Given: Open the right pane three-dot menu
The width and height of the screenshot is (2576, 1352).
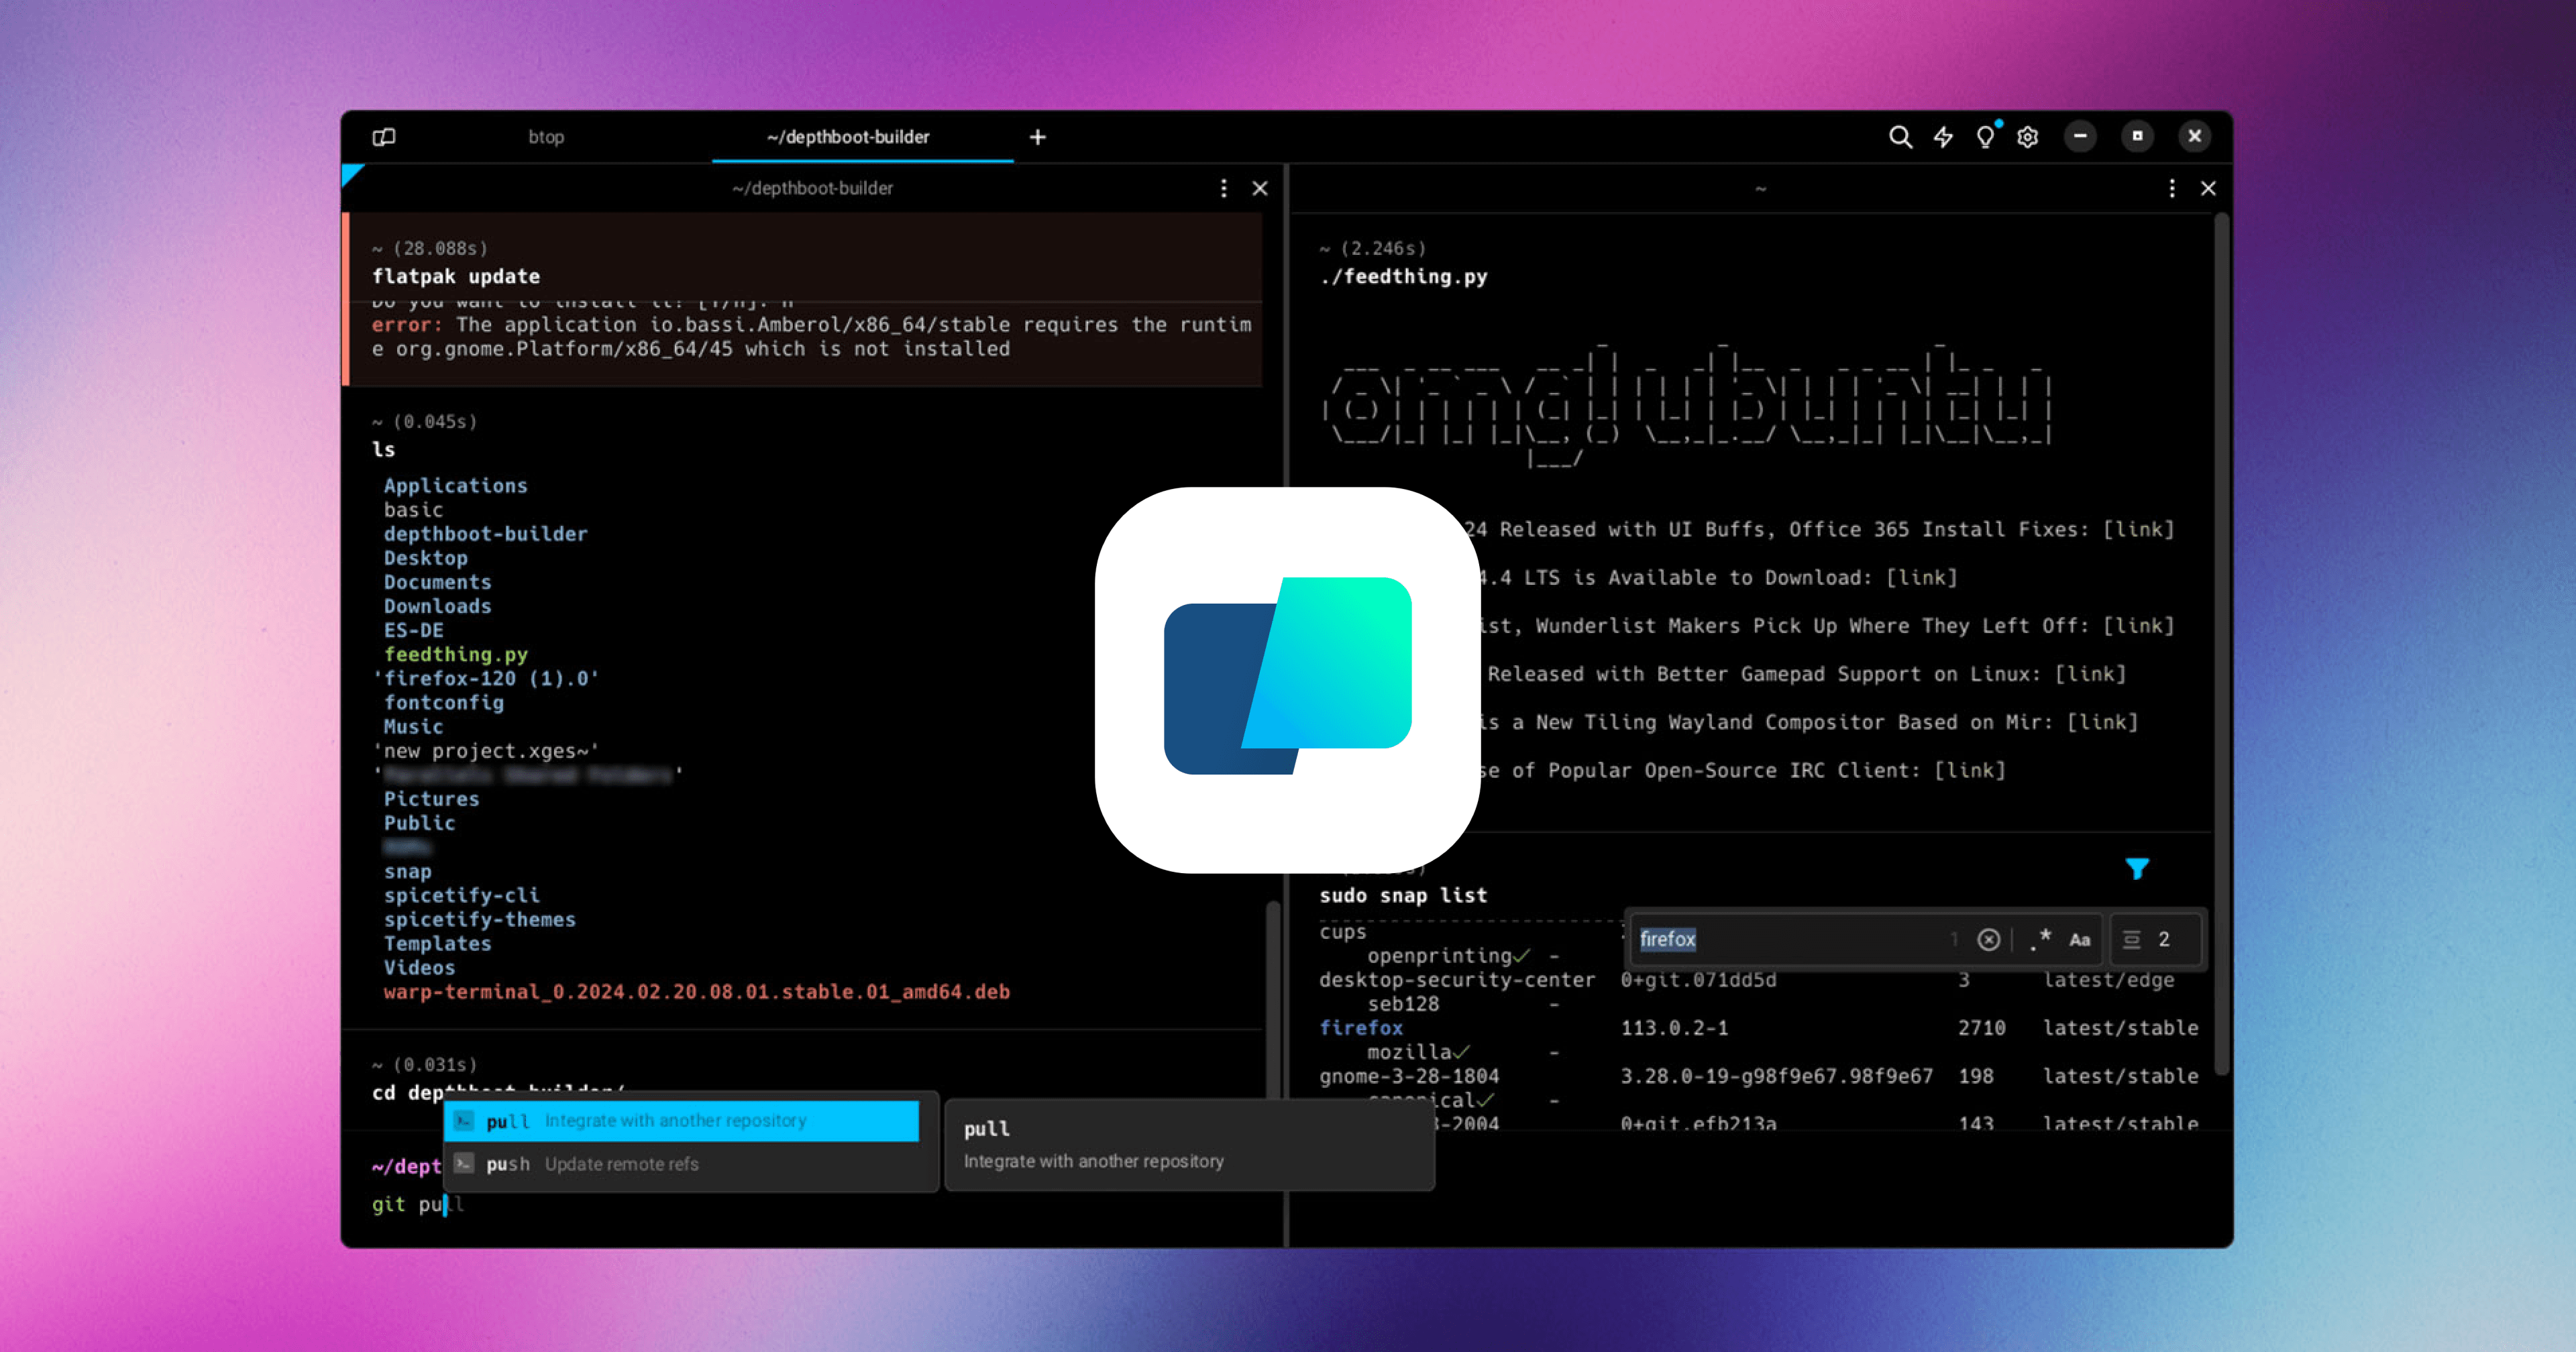Looking at the screenshot, I should pos(2171,188).
